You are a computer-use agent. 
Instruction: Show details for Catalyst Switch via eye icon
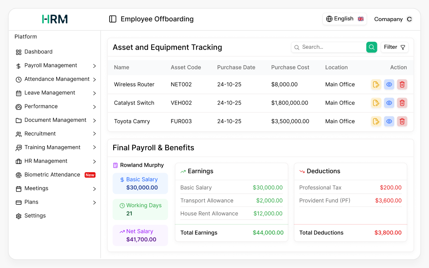pyautogui.click(x=389, y=103)
